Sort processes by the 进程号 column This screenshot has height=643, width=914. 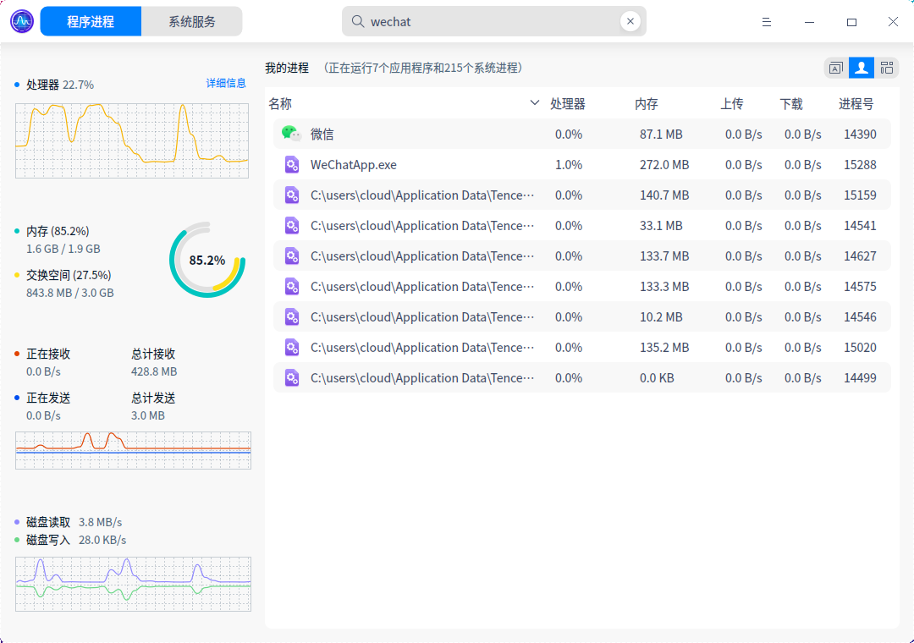click(x=855, y=103)
